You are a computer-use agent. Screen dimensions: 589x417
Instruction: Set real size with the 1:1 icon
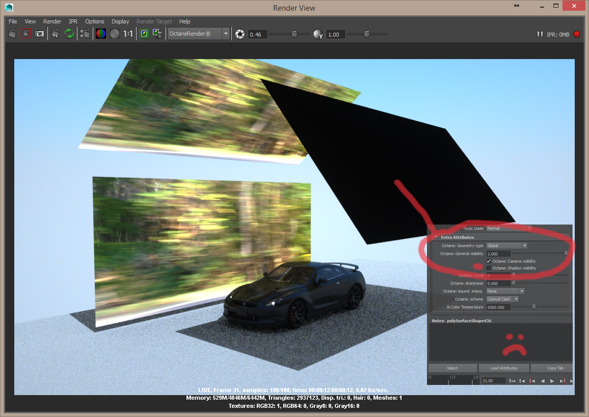(x=128, y=34)
